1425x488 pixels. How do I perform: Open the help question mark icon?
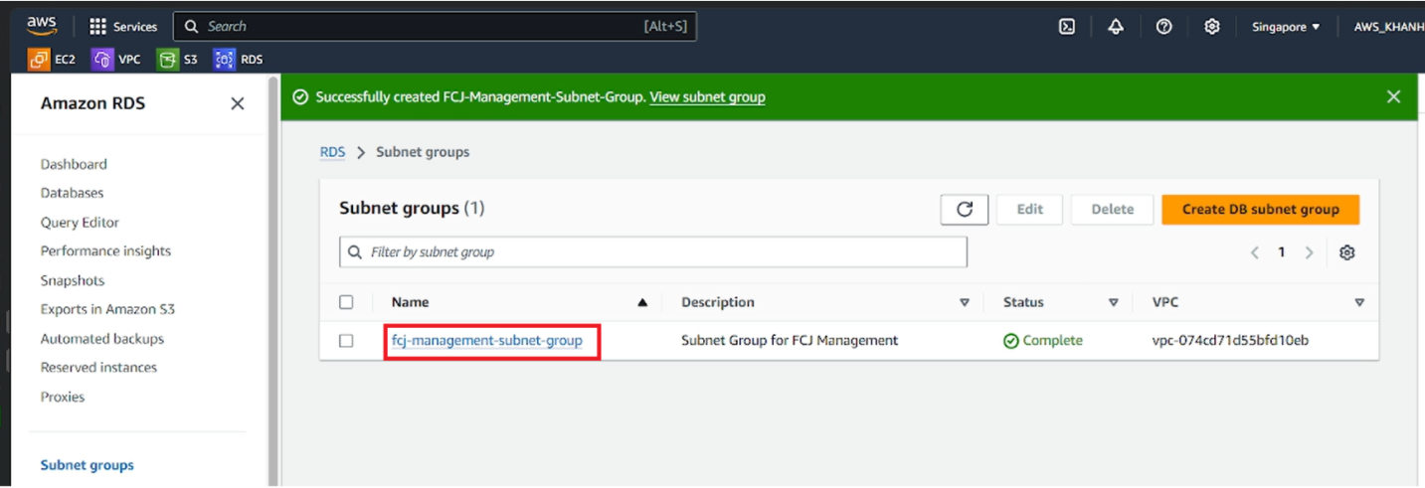click(1163, 27)
